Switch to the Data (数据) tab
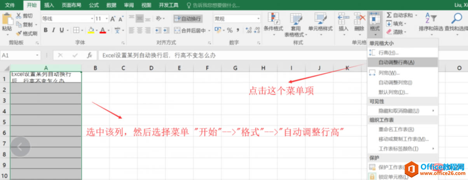Viewport: 468px width, 180px height. pyautogui.click(x=112, y=5)
